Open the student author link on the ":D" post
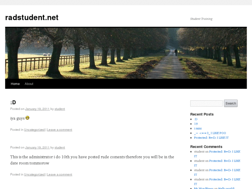This screenshot has width=252, height=189. pyautogui.click(x=60, y=109)
